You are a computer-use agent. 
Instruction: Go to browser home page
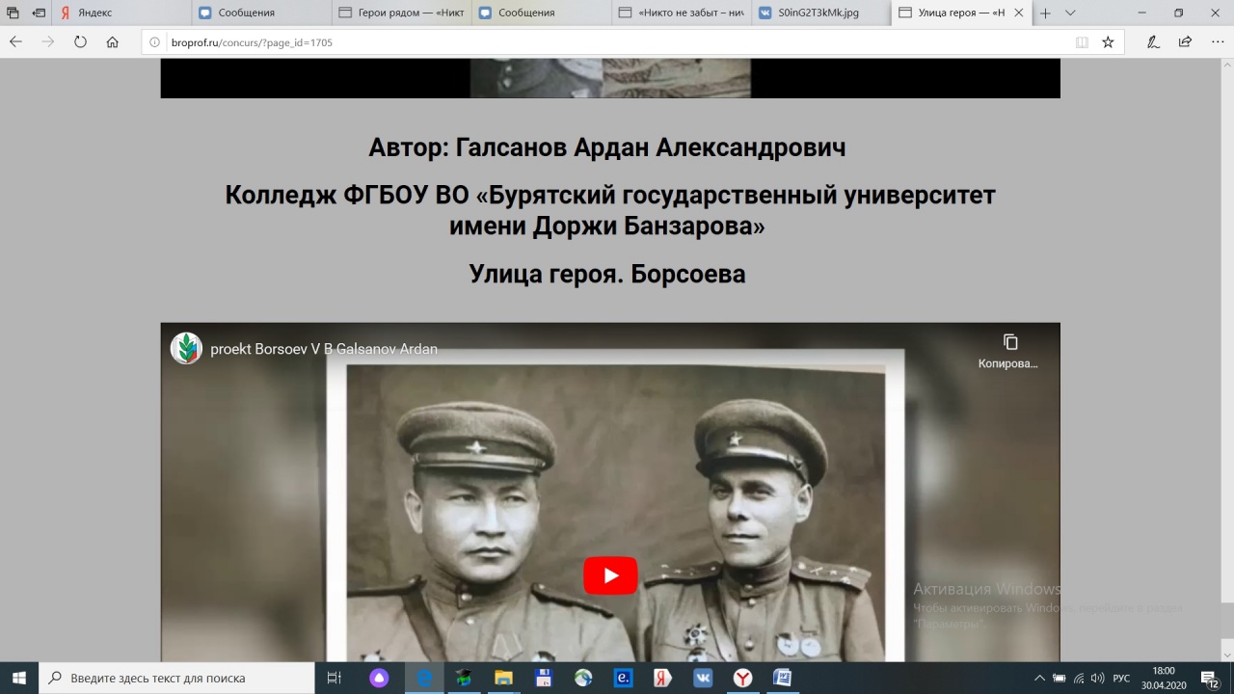[113, 42]
